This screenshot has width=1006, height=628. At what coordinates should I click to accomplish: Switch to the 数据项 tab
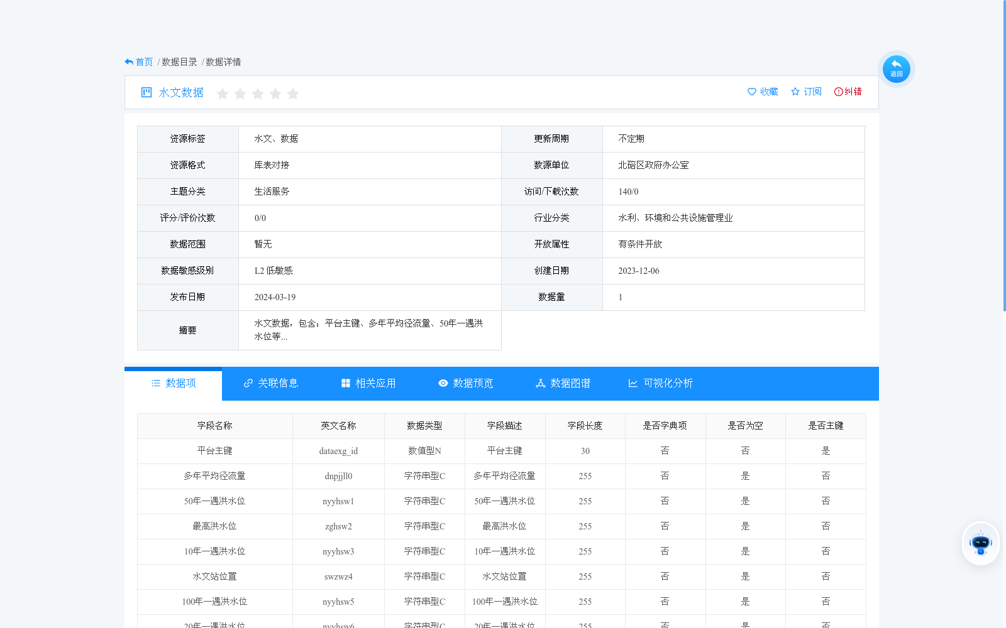click(174, 383)
